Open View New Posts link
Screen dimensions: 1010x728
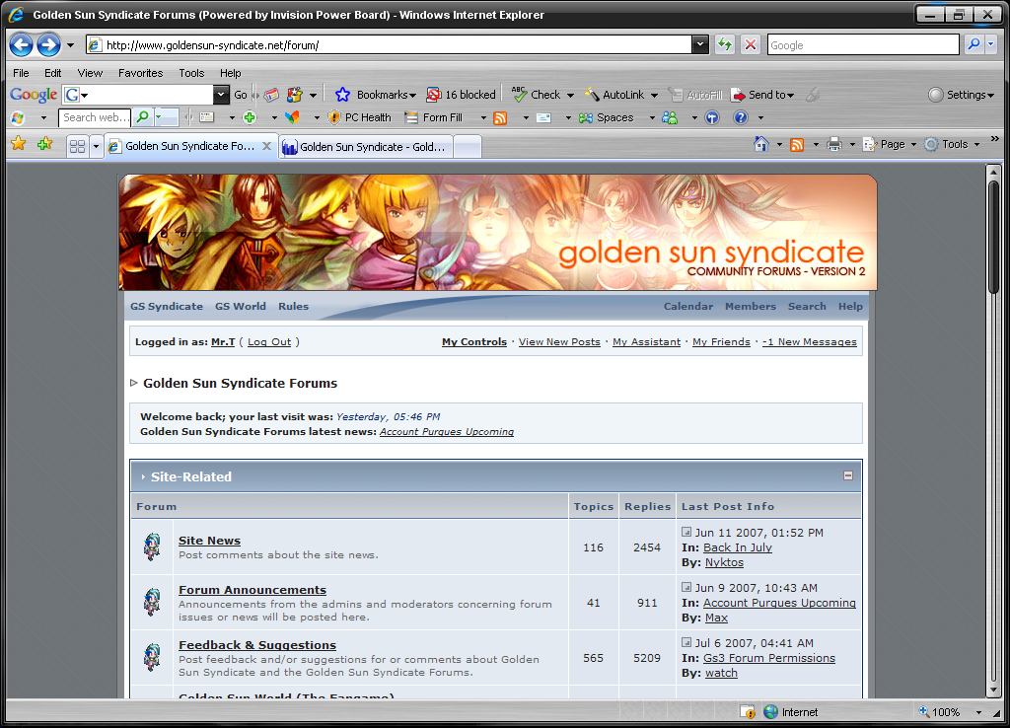point(559,342)
